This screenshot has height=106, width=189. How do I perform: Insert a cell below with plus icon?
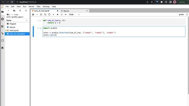tap(37, 14)
